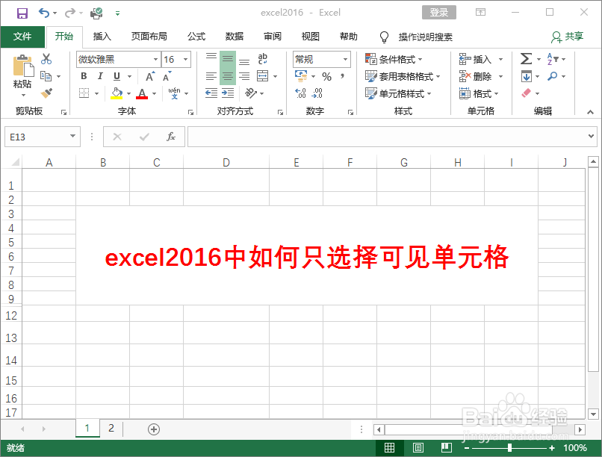Expand the Name Box dropdown E13

coord(72,136)
